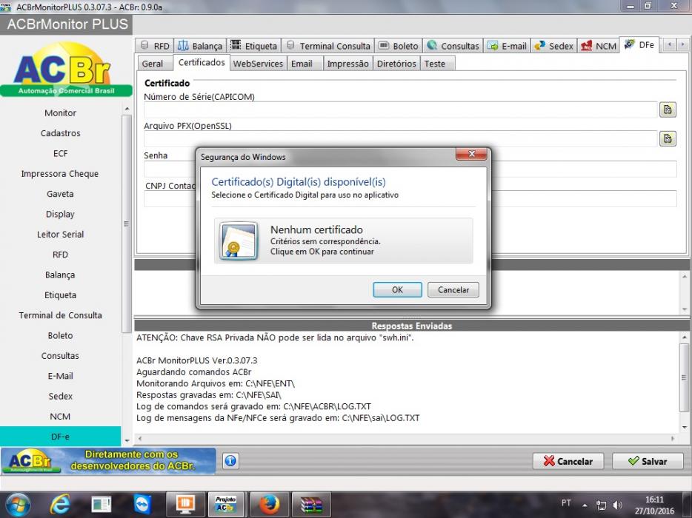This screenshot has width=692, height=518.
Task: Go to the Consultas top tab
Action: point(453,46)
